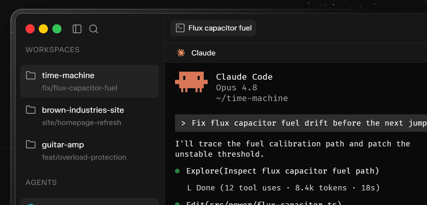Screen dimensions: 427x205
Task: Click the "I'll trace the fuel calibration" reply
Action: [x=292, y=149]
